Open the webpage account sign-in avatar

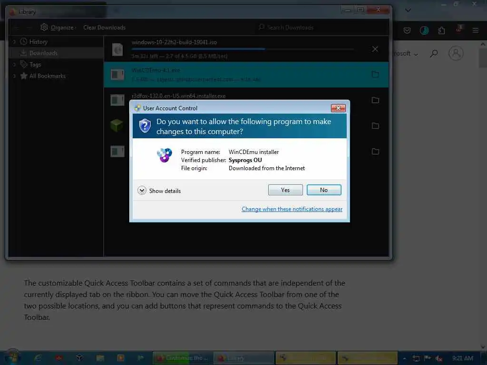pos(456,53)
